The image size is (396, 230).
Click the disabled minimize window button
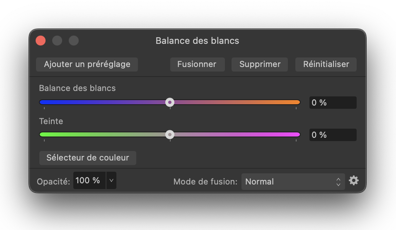[x=57, y=41]
